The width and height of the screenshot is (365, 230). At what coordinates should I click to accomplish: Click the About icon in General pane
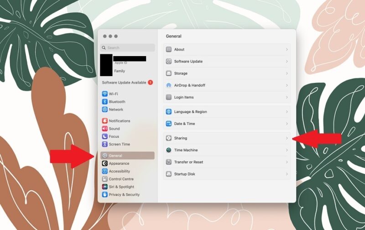(x=169, y=49)
